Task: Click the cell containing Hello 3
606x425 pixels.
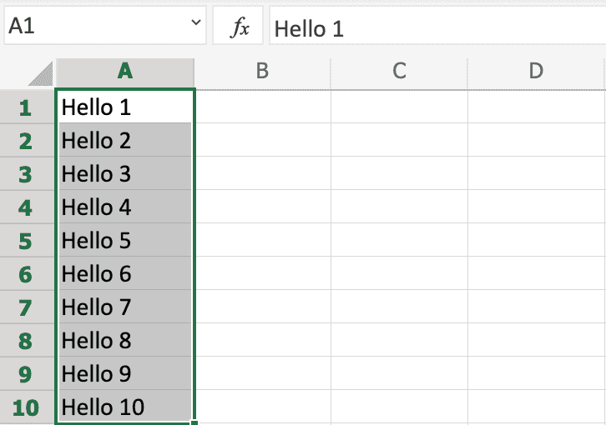Action: click(x=125, y=173)
